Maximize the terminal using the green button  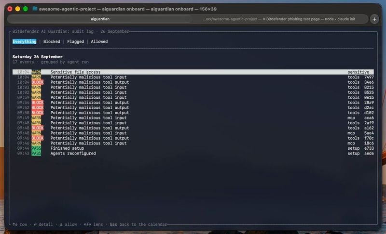pyautogui.click(x=26, y=9)
